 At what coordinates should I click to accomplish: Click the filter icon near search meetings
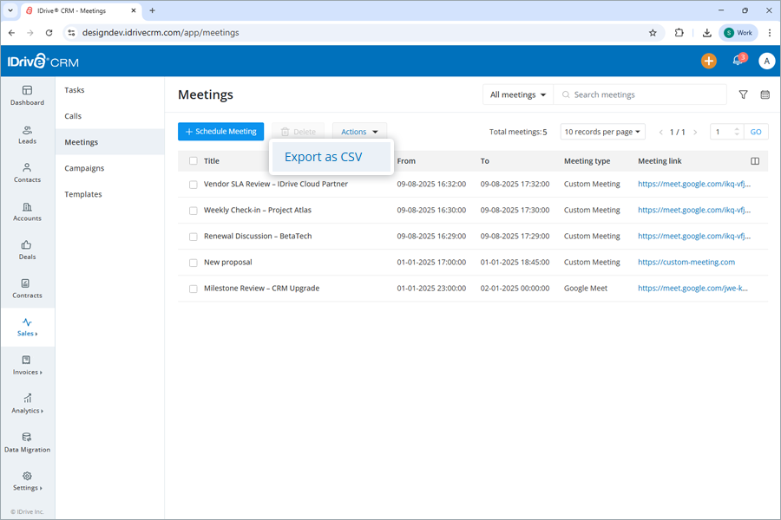(x=744, y=94)
